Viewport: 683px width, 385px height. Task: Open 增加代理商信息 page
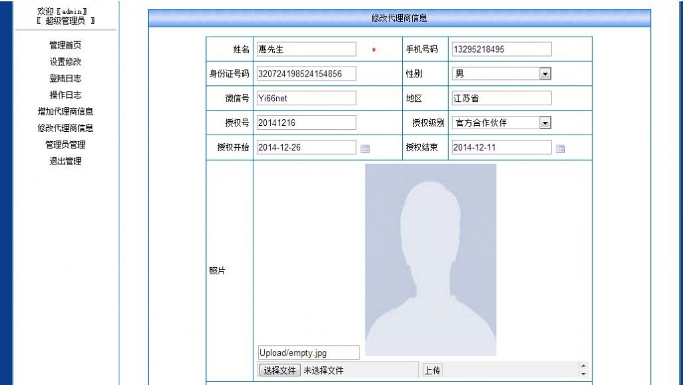point(65,111)
